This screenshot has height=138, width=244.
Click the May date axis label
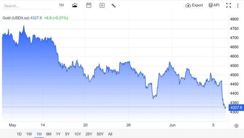click(x=13, y=125)
